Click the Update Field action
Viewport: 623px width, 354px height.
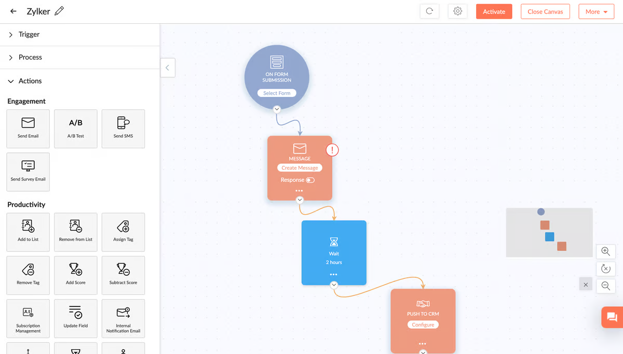[x=76, y=318]
